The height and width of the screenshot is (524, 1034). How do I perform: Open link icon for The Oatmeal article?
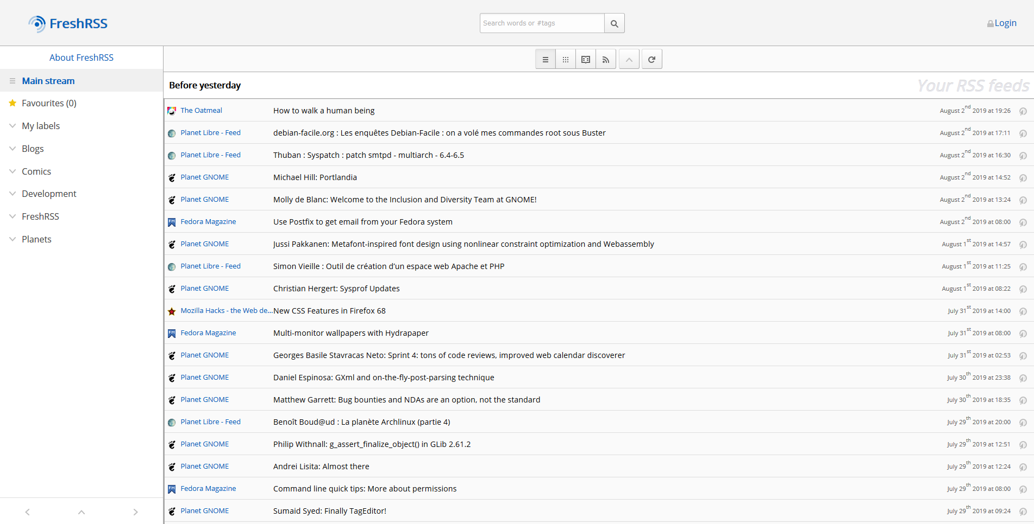click(1023, 111)
